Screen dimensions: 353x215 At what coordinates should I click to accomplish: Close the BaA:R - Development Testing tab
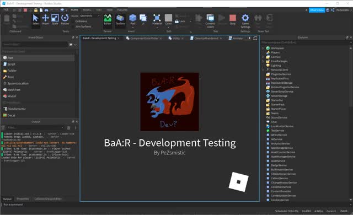(119, 39)
